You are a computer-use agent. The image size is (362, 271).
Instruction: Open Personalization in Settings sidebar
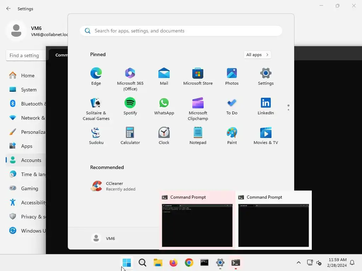click(26, 132)
